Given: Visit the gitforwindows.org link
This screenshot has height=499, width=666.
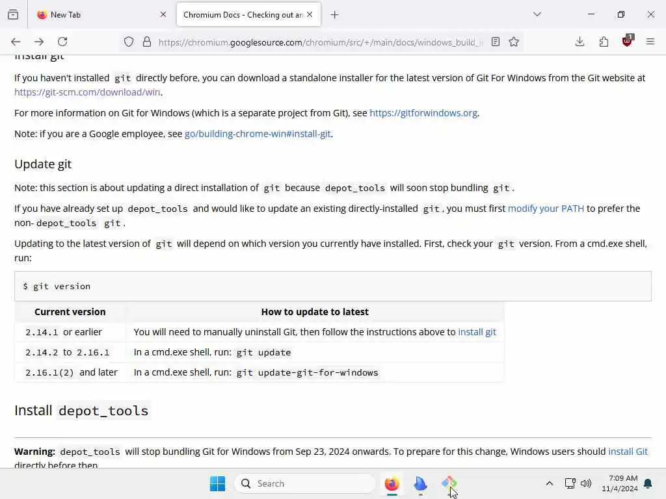Looking at the screenshot, I should point(423,113).
